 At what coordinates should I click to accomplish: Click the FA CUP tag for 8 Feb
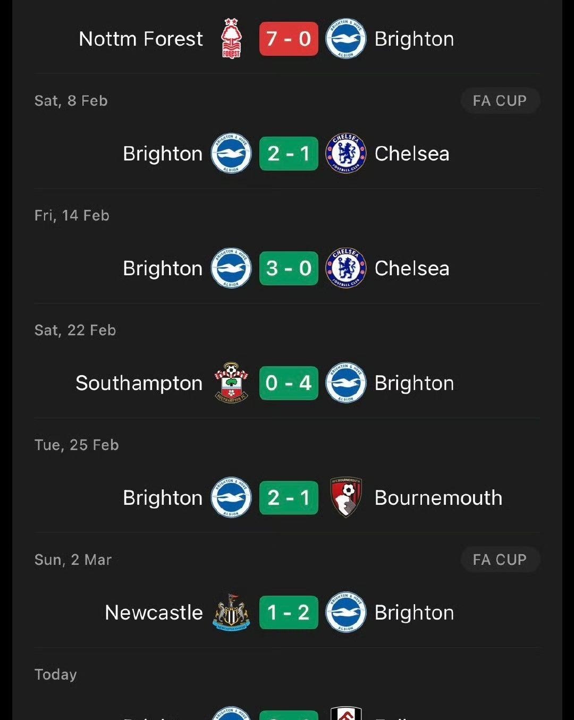point(500,100)
